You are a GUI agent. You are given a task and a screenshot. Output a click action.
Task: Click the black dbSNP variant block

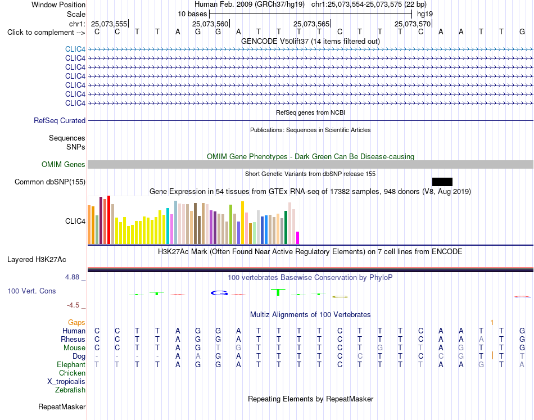pyautogui.click(x=442, y=182)
